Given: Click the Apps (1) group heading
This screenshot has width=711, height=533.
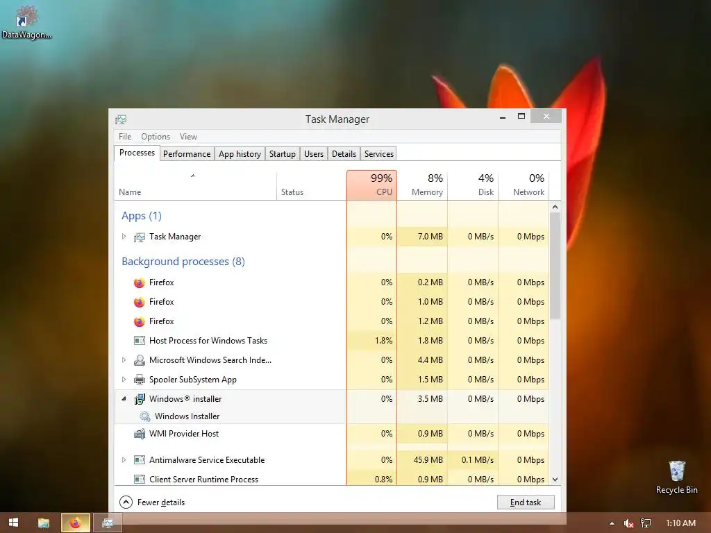Looking at the screenshot, I should [x=142, y=216].
